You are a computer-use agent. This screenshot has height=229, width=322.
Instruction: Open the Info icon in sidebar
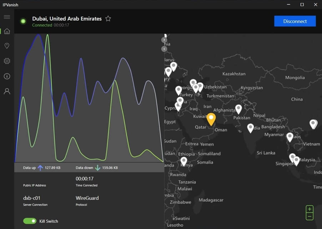click(7, 76)
